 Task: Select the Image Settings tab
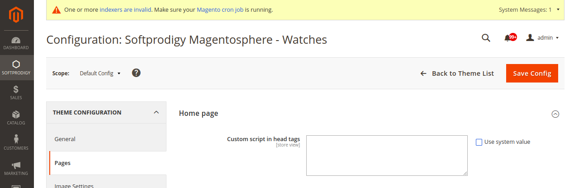[x=107, y=183]
